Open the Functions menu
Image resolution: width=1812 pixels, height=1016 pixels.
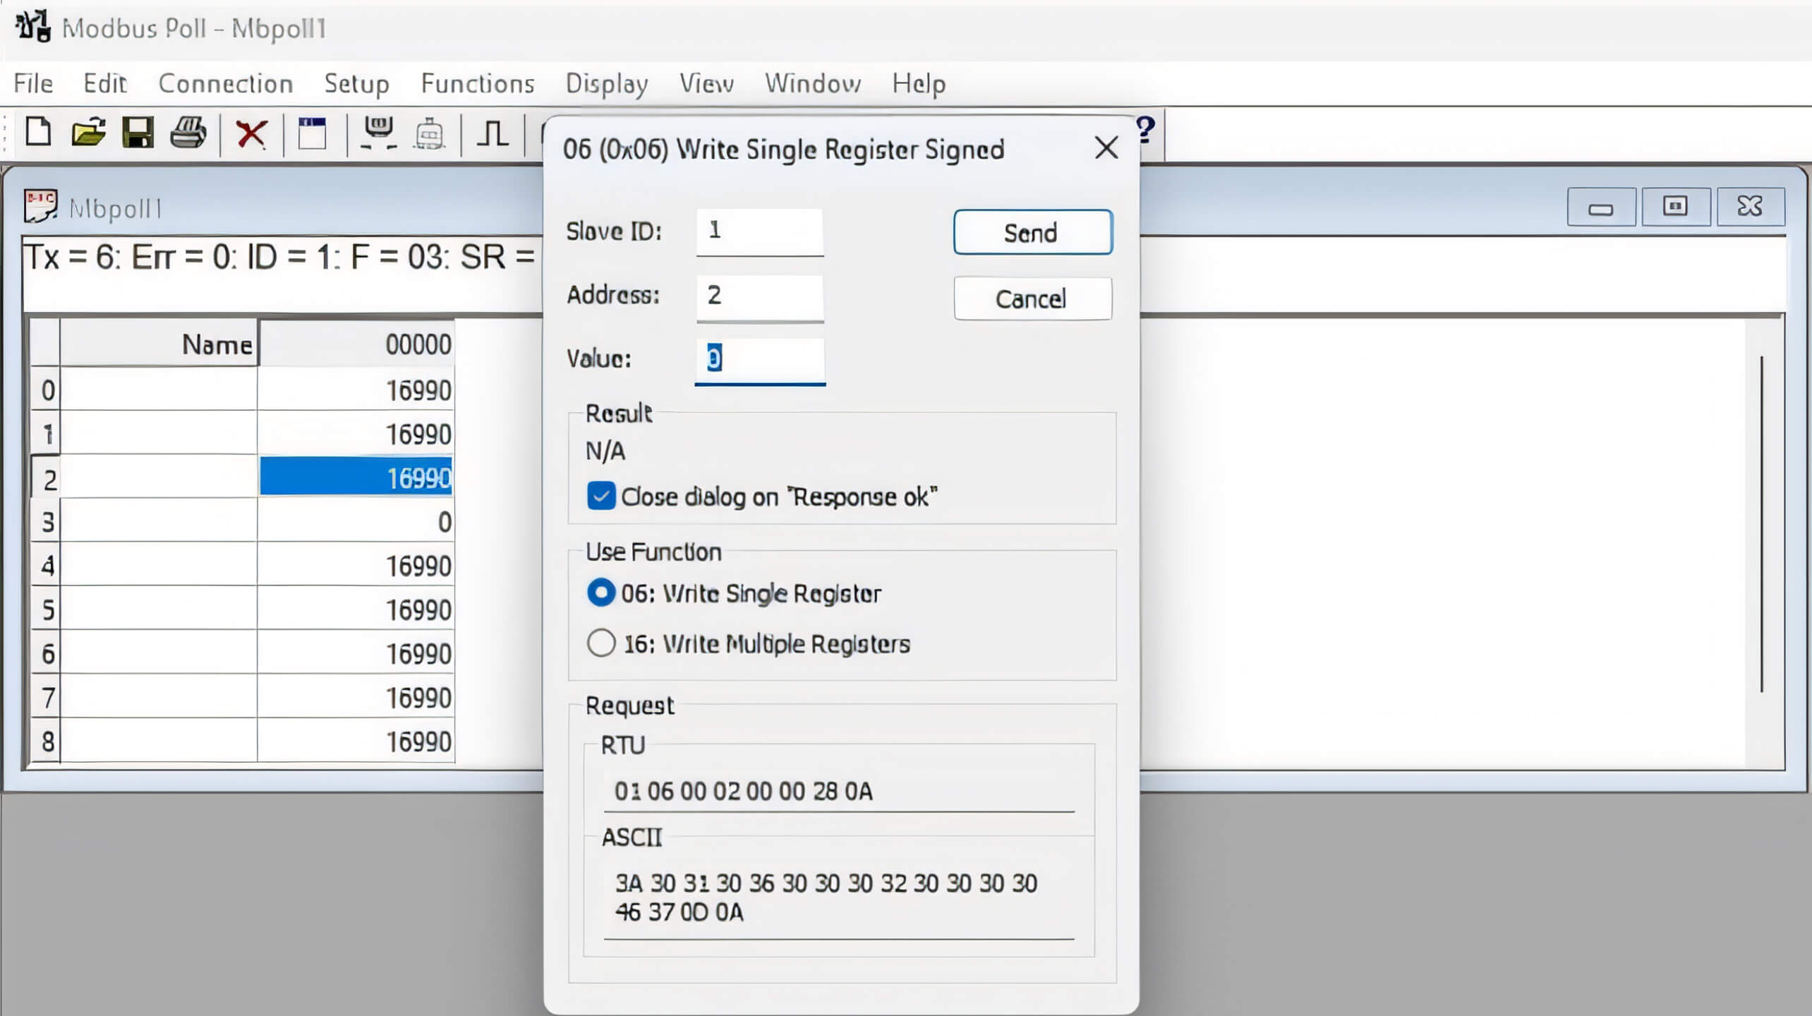[x=478, y=83]
